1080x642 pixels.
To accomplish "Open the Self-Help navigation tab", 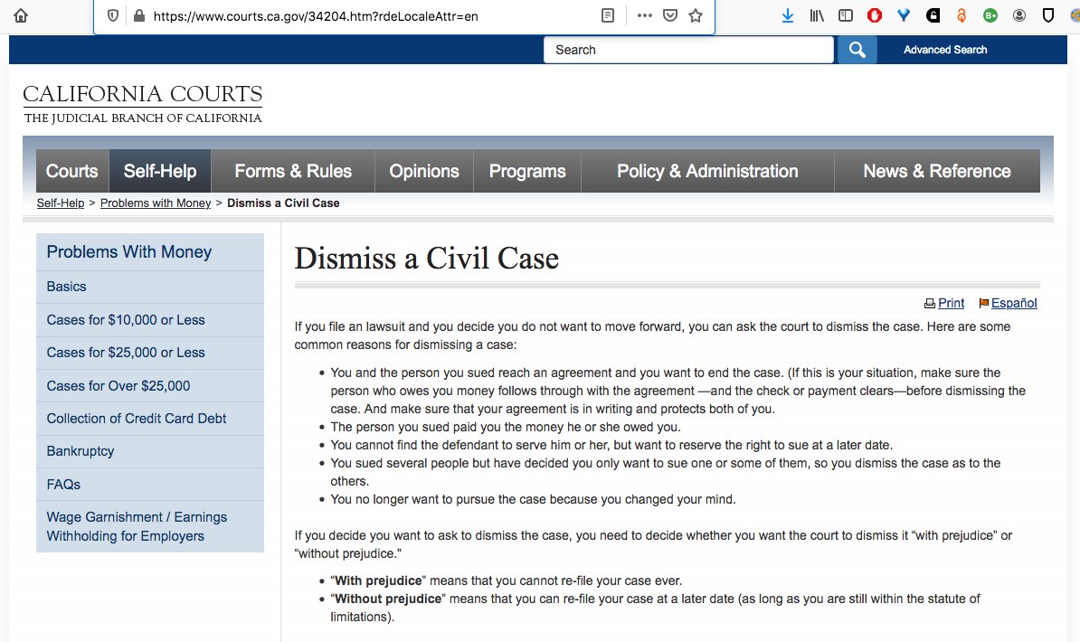I will 160,171.
